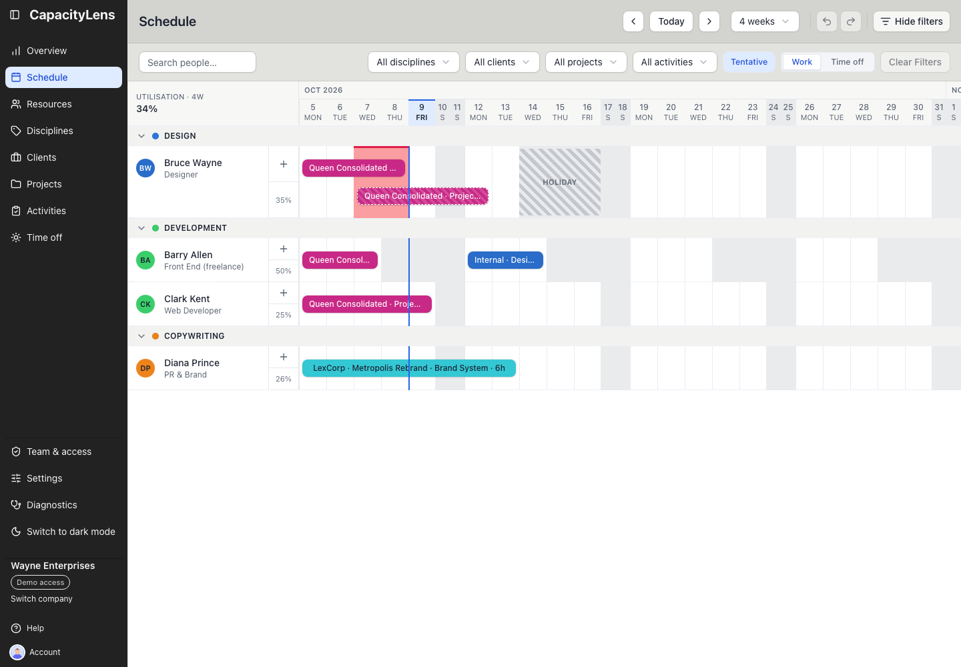Screen dimensions: 961x667
Task: Collapse the Development group
Action: 141,228
